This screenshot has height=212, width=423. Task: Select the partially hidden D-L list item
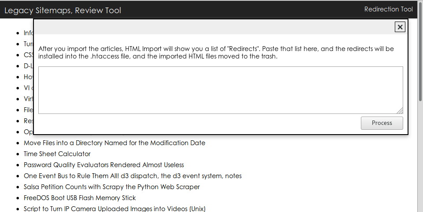tap(29, 66)
